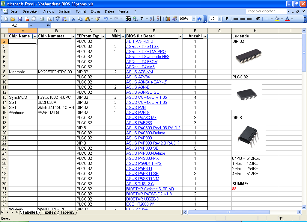The image size is (307, 222).
Task: Open Anzahl column filter dropdown
Action: tap(205, 36)
